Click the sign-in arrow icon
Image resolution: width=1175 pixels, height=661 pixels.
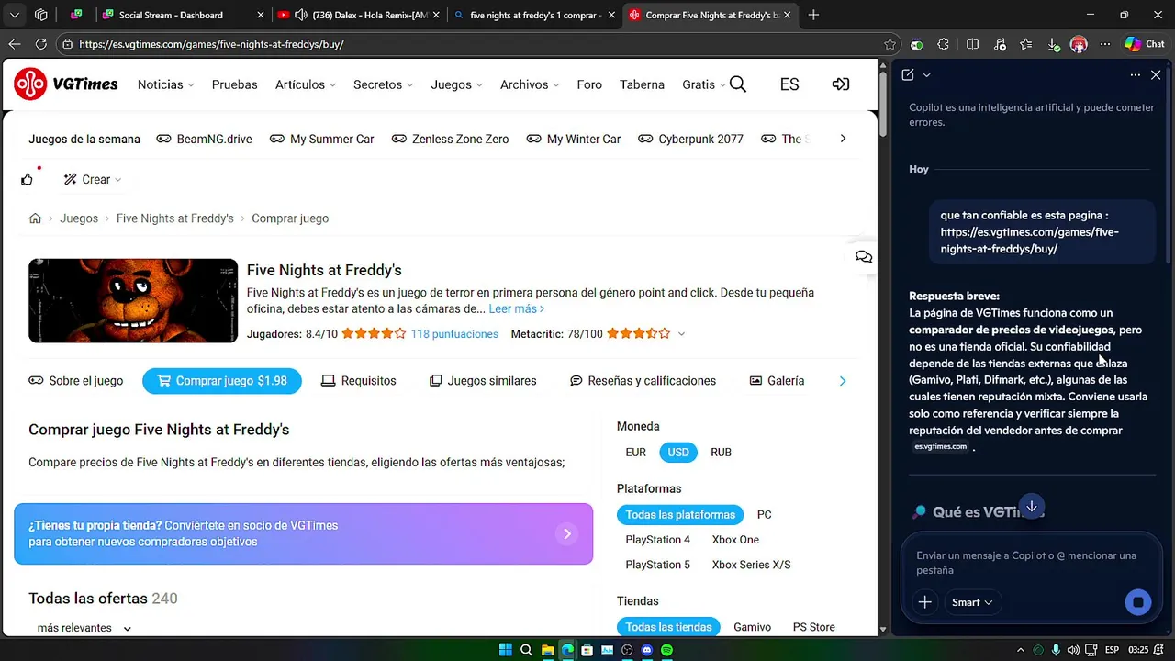[x=840, y=84]
